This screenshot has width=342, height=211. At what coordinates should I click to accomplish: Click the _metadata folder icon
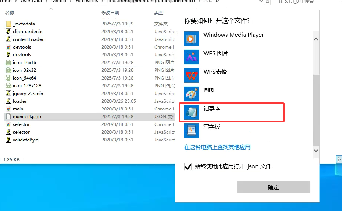click(8, 24)
